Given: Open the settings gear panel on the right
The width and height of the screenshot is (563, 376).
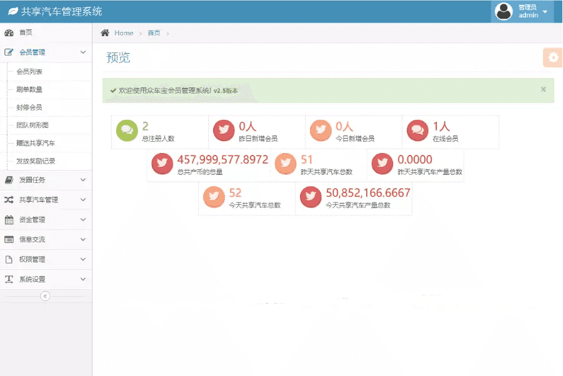Looking at the screenshot, I should pyautogui.click(x=552, y=57).
